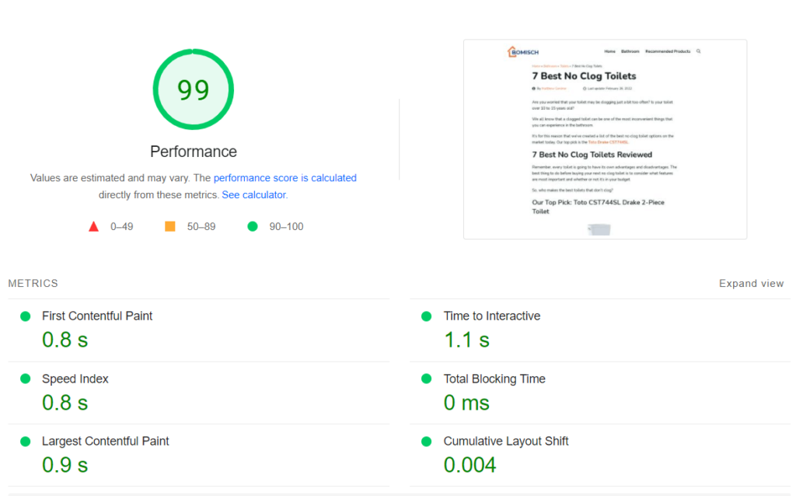Click the Total Blocking Time 0 ms value
The height and width of the screenshot is (496, 796).
pos(466,403)
